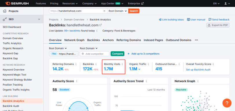Screen dimensions: 235x111
Task: Click the Enterprise external link icon
Action: tap(142, 3)
